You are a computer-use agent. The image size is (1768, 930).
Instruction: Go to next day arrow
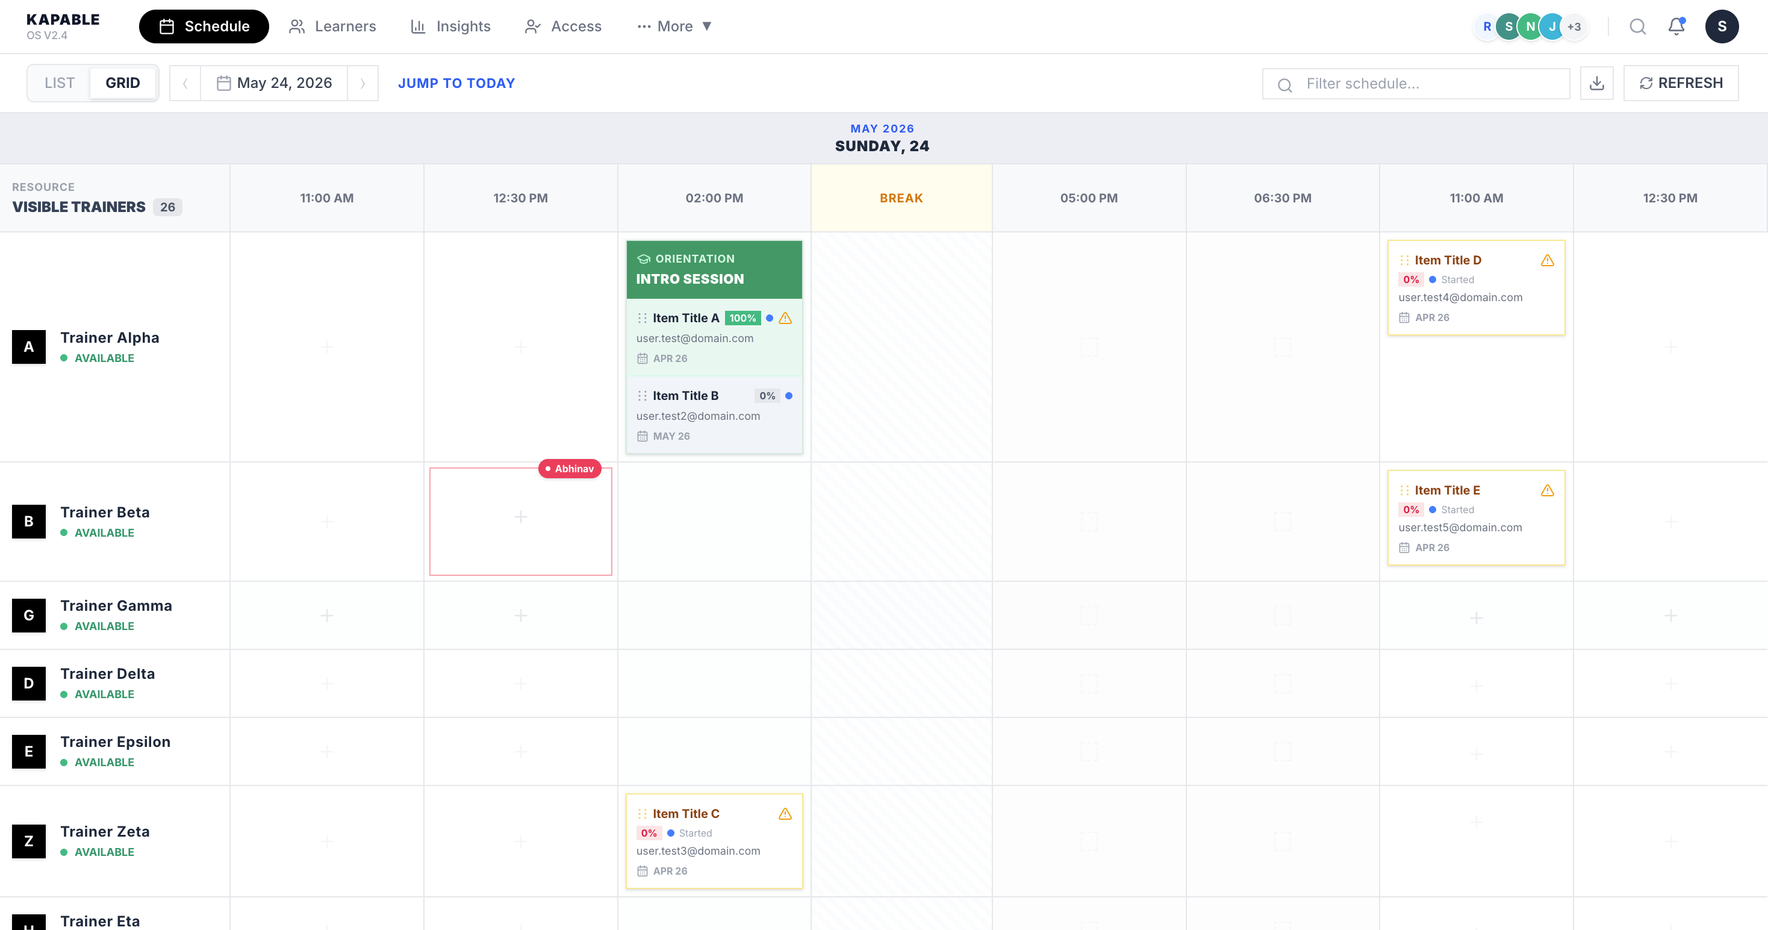point(363,83)
